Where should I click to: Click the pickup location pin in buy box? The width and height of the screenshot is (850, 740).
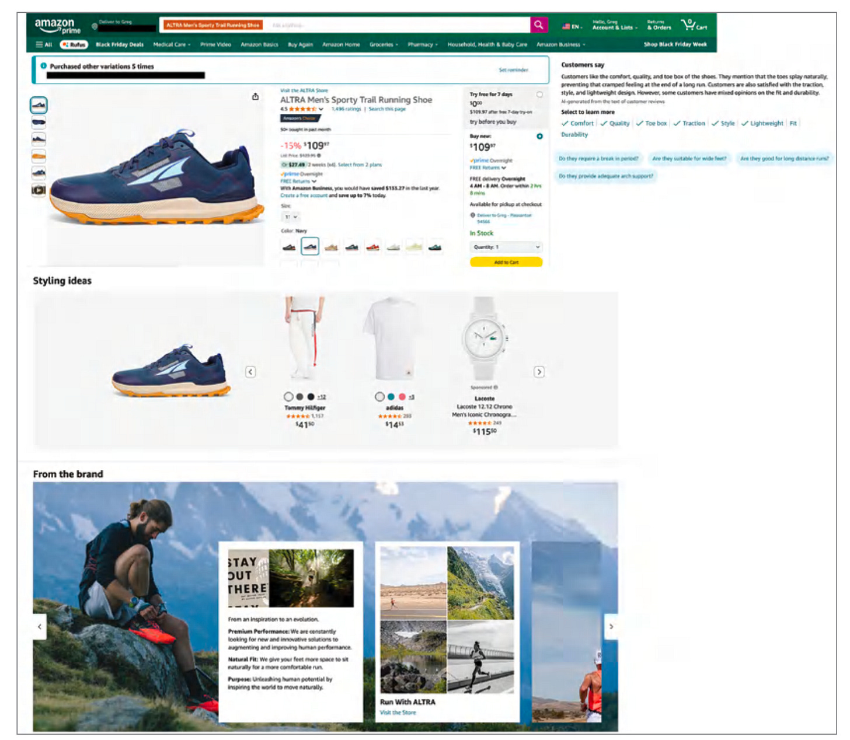tap(472, 215)
